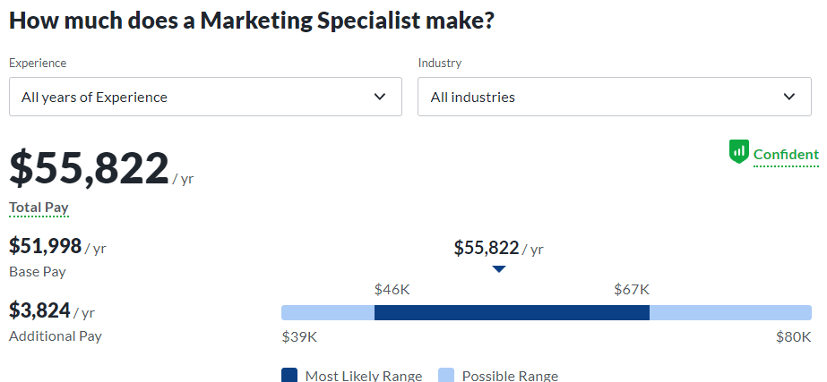Open the Experience dropdown
This screenshot has height=382, width=827.
(205, 97)
